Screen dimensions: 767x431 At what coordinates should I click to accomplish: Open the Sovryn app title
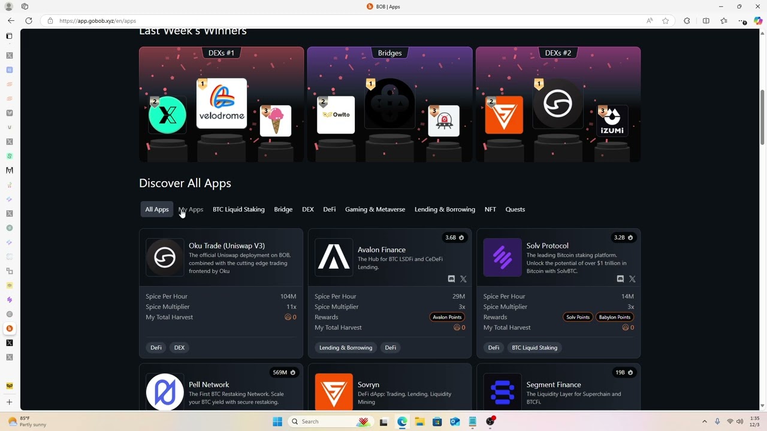point(369,385)
